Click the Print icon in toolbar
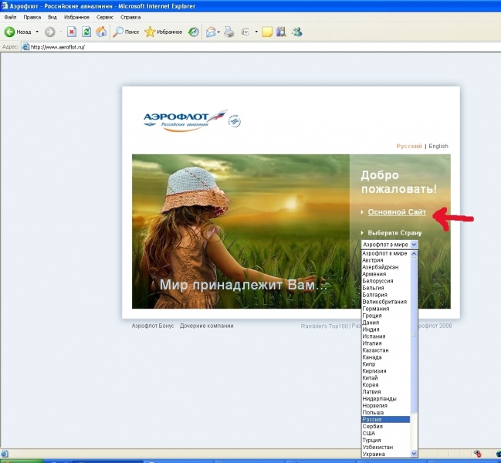 (x=230, y=32)
